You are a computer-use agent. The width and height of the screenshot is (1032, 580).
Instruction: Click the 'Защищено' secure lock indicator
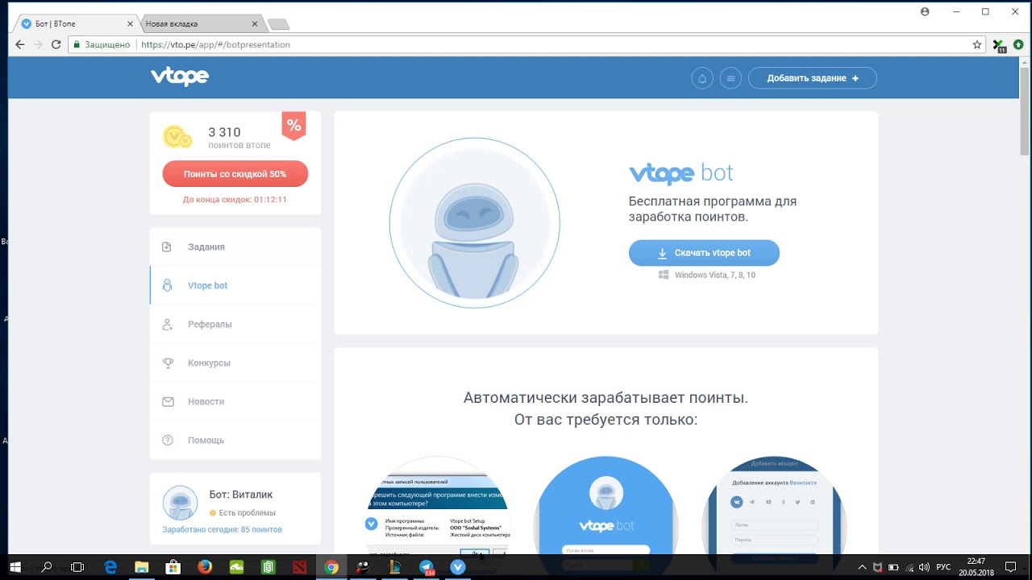click(x=102, y=45)
